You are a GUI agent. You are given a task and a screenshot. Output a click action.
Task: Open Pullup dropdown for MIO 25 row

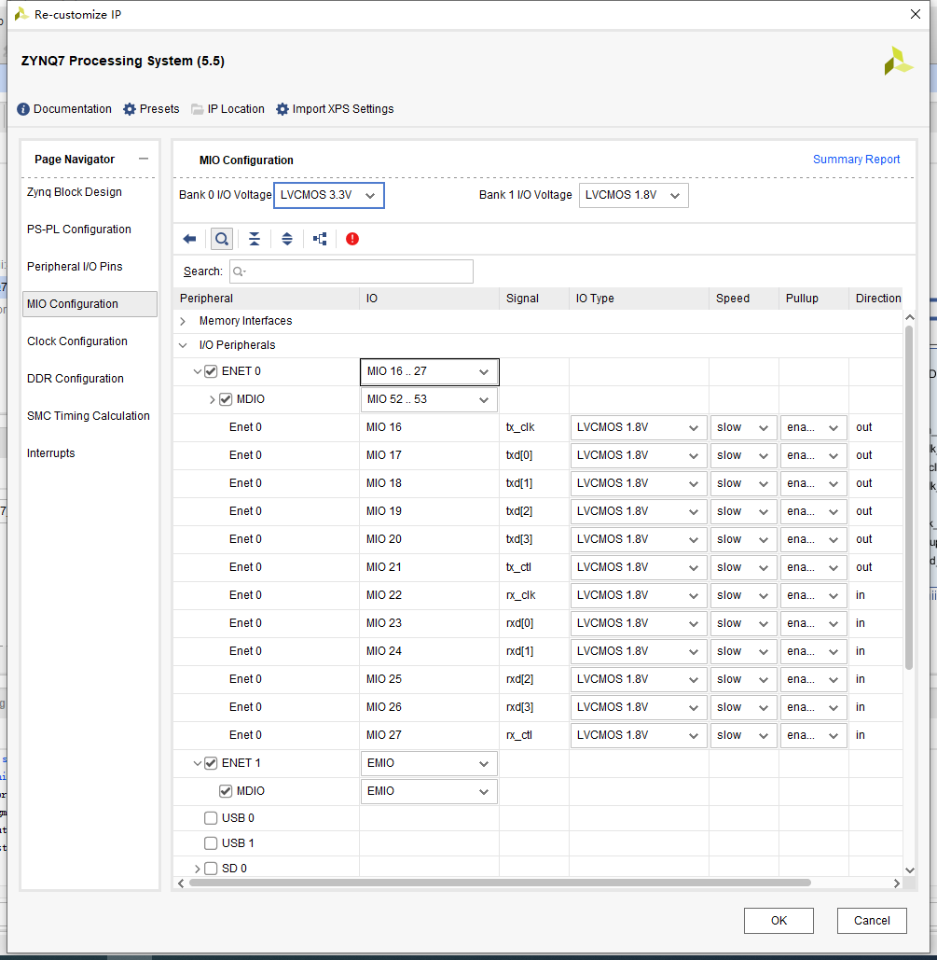click(813, 679)
